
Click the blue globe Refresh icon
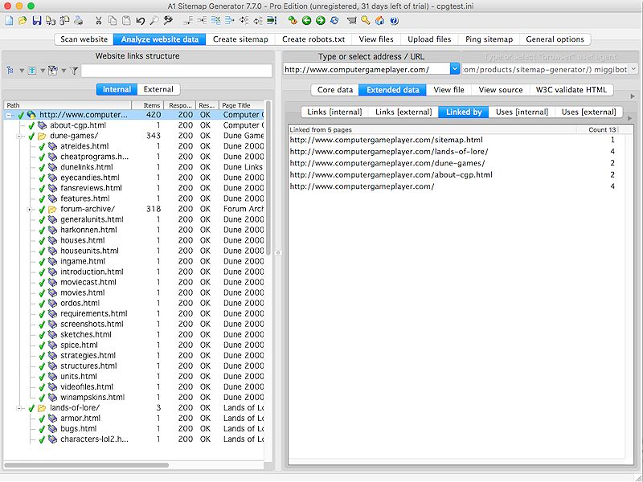(334, 21)
